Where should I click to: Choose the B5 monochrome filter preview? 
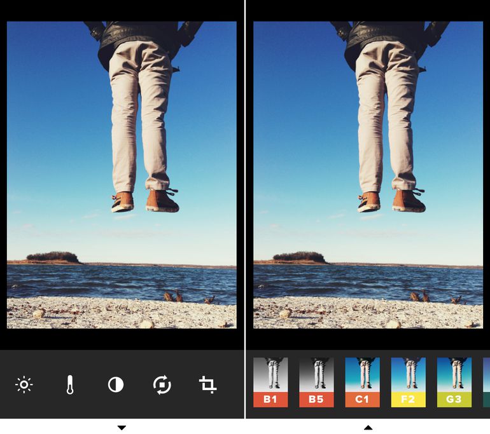pos(316,375)
